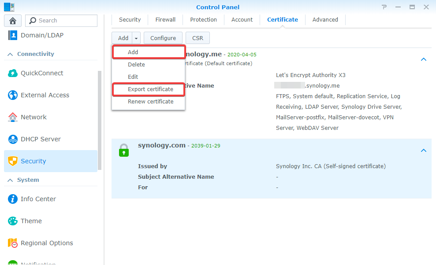Select the synology.com certificate title
This screenshot has width=436, height=265.
point(161,145)
